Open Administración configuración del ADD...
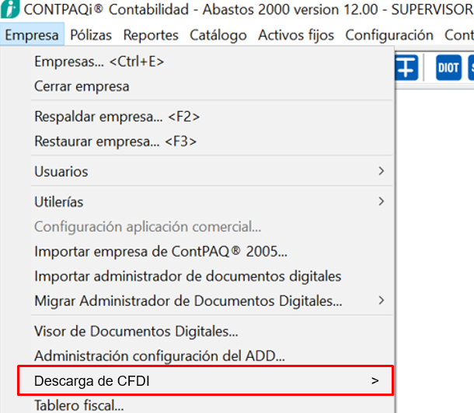 [x=159, y=356]
